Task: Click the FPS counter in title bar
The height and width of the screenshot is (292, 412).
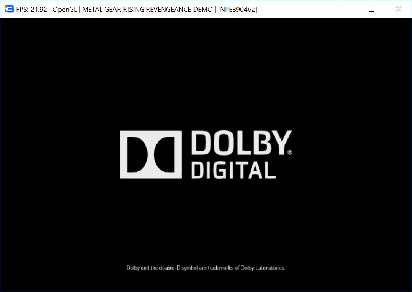Action: pyautogui.click(x=32, y=9)
